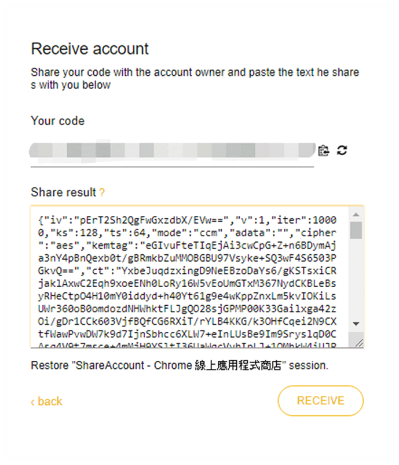This screenshot has height=465, width=399.
Task: Copy your code to clipboard
Action: click(324, 151)
